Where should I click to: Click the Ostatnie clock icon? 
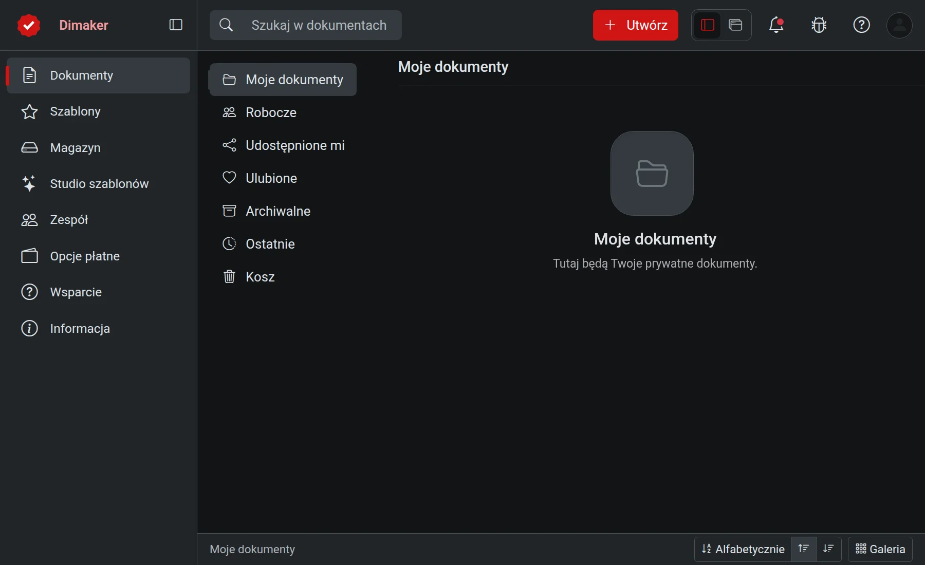(x=229, y=243)
